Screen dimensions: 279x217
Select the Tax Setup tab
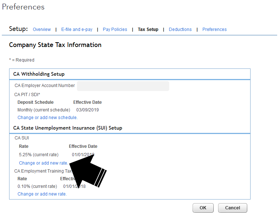pos(148,29)
